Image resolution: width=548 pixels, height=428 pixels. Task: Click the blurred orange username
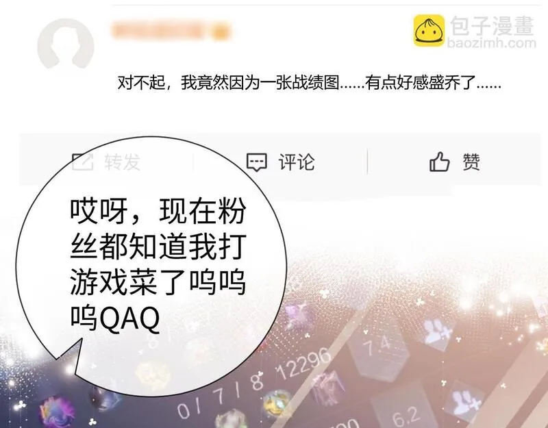click(x=171, y=30)
